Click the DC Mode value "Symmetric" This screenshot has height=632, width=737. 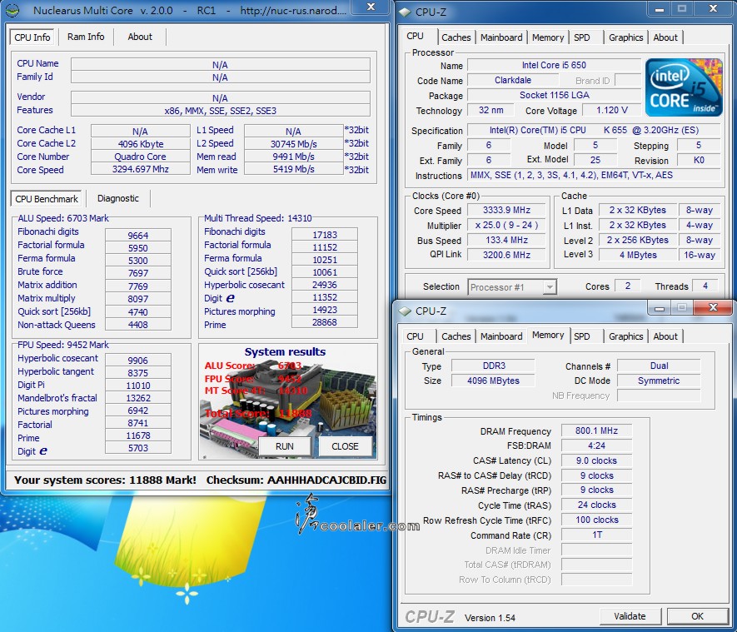659,381
